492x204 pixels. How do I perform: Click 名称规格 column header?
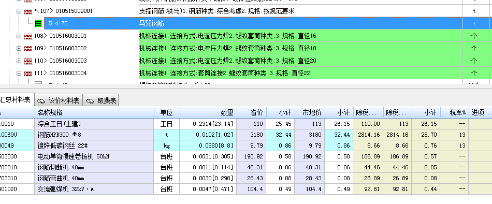[x=94, y=112]
